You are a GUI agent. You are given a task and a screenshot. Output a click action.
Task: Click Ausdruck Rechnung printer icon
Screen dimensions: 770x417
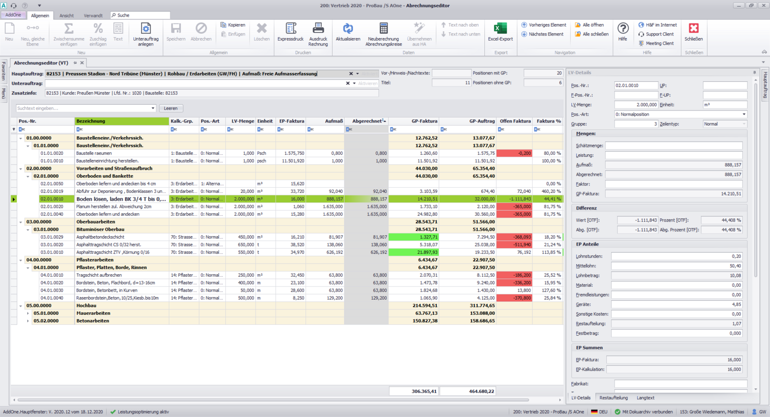pyautogui.click(x=318, y=28)
